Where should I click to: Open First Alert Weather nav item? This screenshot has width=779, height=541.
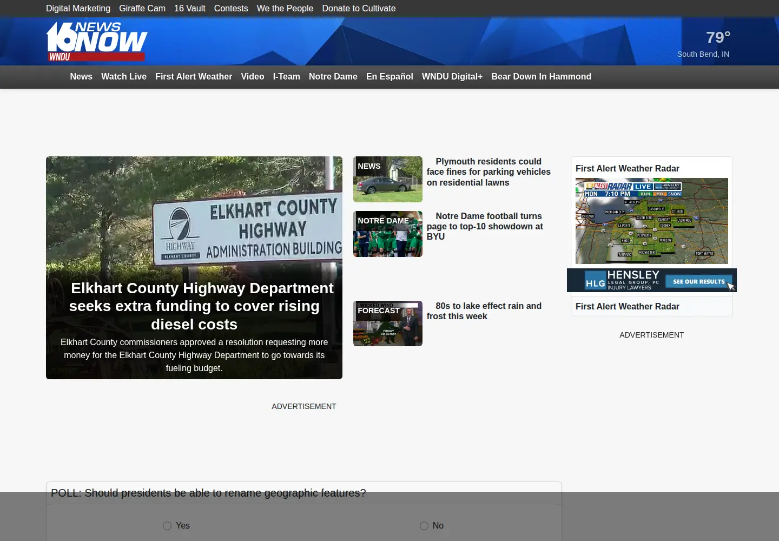(x=194, y=77)
